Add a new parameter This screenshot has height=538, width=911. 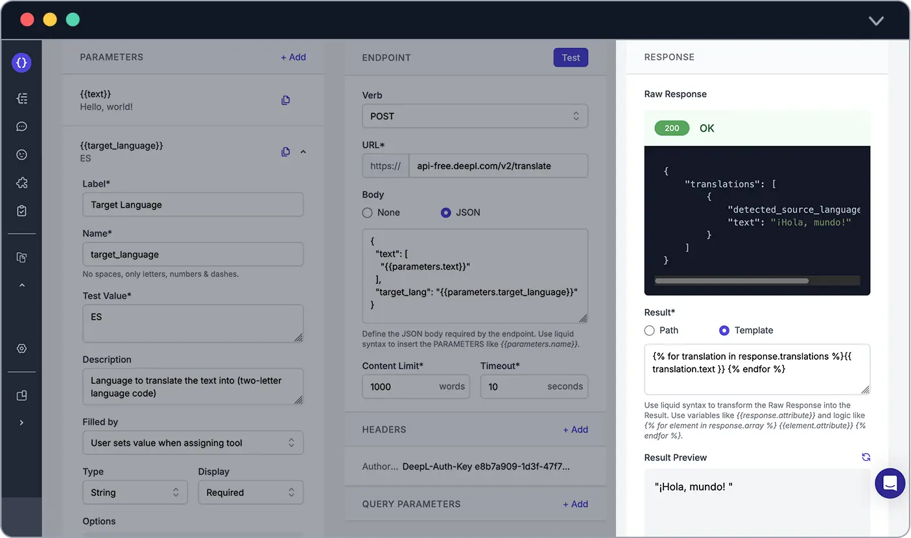293,57
